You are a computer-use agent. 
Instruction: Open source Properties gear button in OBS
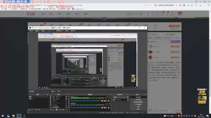54,91
